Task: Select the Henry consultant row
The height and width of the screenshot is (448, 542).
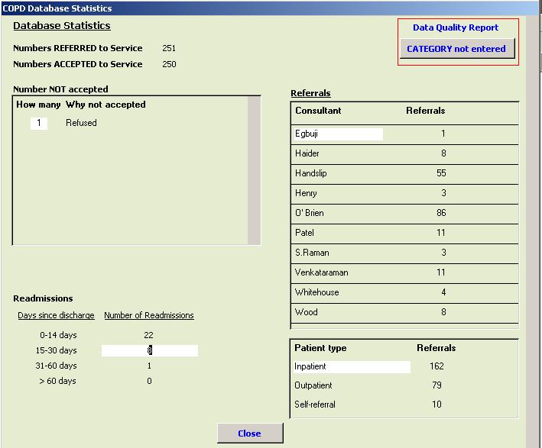Action: click(x=404, y=193)
